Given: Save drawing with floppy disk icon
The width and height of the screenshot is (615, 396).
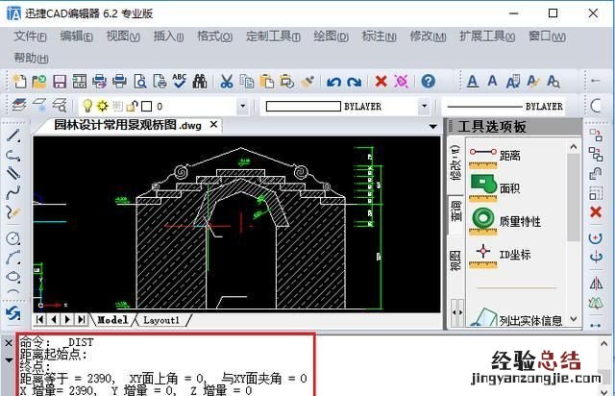Looking at the screenshot, I should point(60,82).
